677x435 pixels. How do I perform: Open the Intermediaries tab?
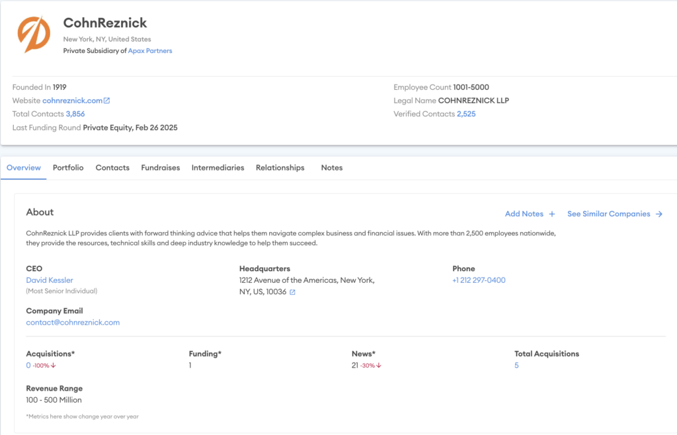[218, 168]
